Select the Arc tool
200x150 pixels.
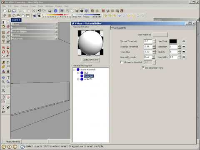click(x=8, y=37)
